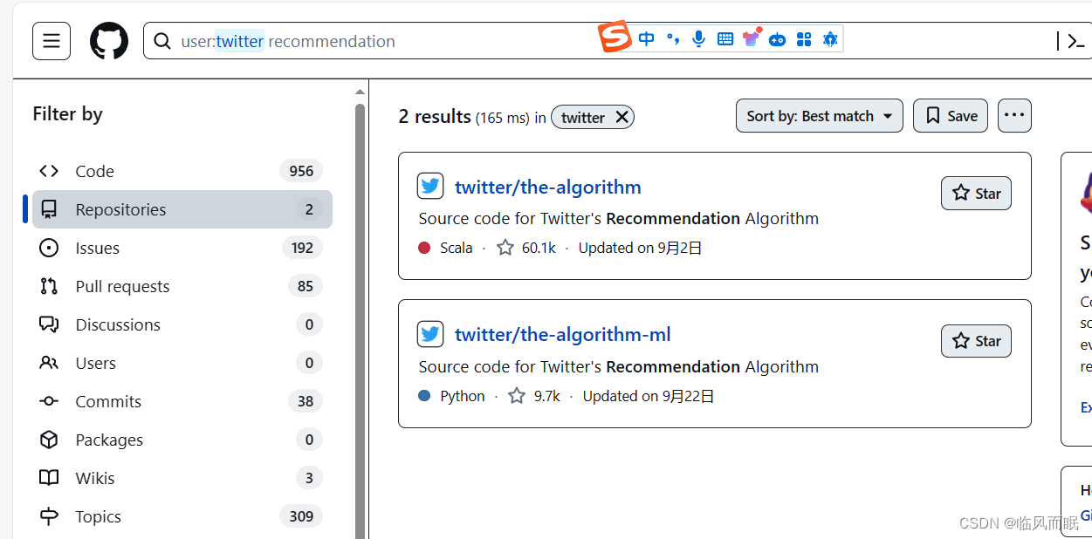
Task: Open the command palette terminal icon
Action: [1076, 41]
